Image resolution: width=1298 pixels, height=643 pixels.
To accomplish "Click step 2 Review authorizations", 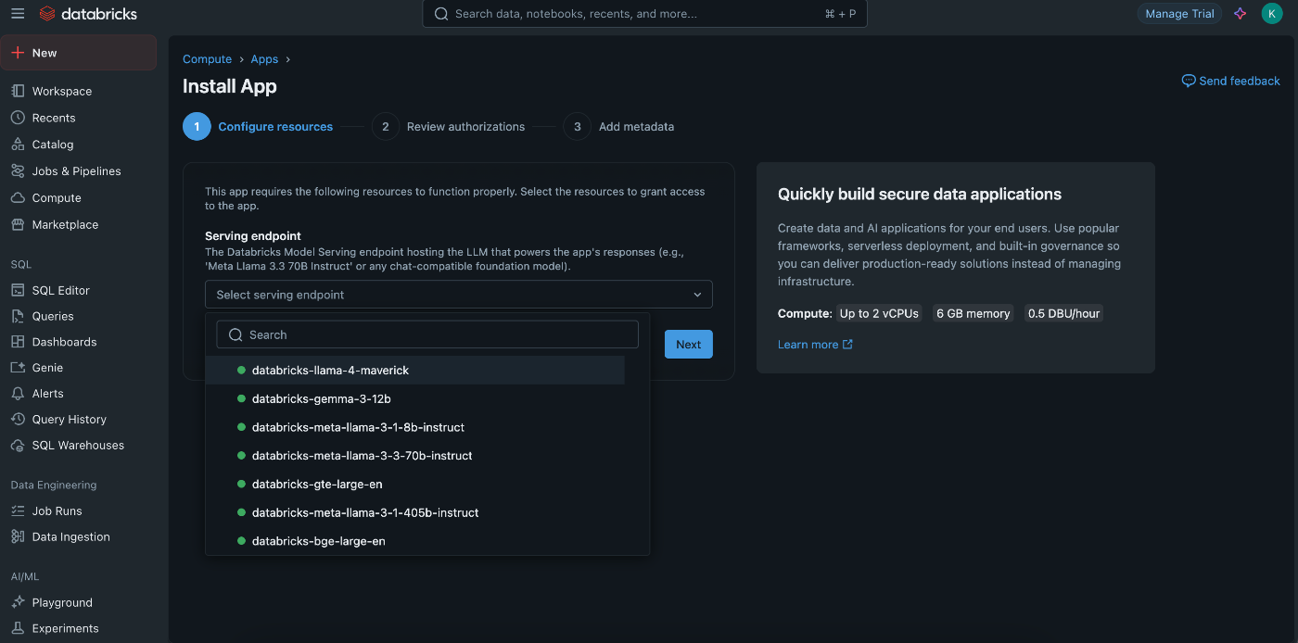I will (x=449, y=127).
